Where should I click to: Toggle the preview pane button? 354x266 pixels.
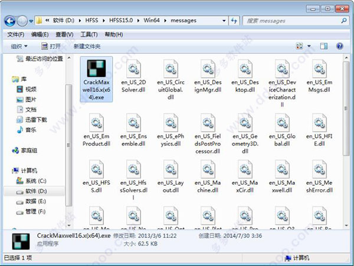click(x=324, y=46)
